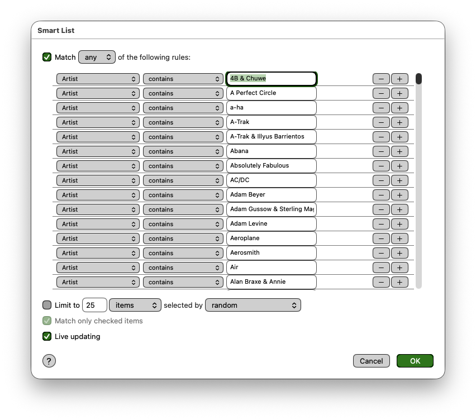
Task: Remove the A Perfect Circle rule with minus
Action: click(381, 93)
